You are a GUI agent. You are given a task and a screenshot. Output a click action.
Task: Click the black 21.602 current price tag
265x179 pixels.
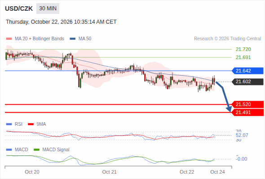(247, 82)
